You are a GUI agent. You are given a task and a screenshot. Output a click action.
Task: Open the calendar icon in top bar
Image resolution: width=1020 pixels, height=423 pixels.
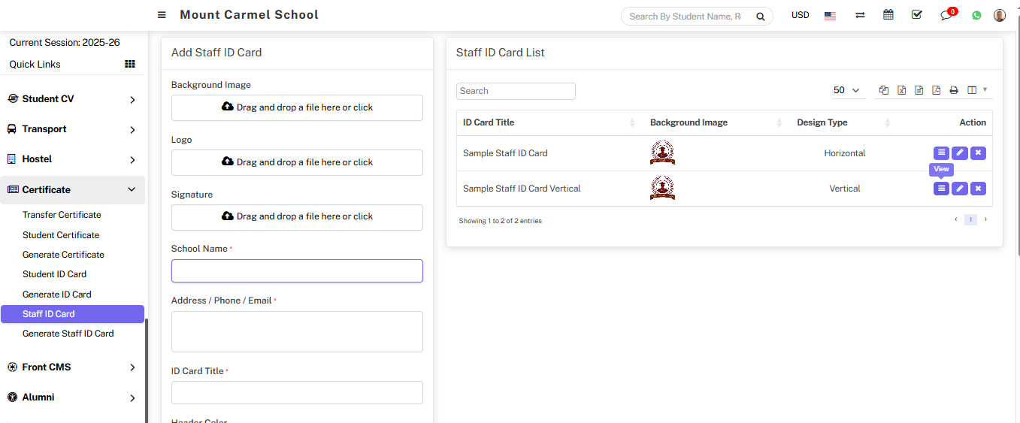888,15
